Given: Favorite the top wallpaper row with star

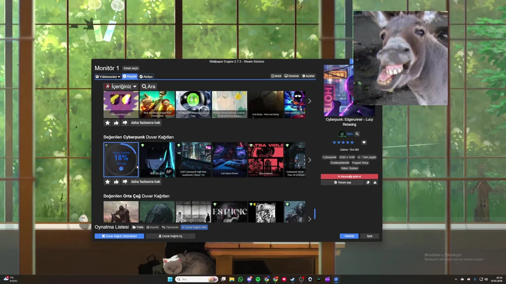Looking at the screenshot, I should click(x=108, y=123).
